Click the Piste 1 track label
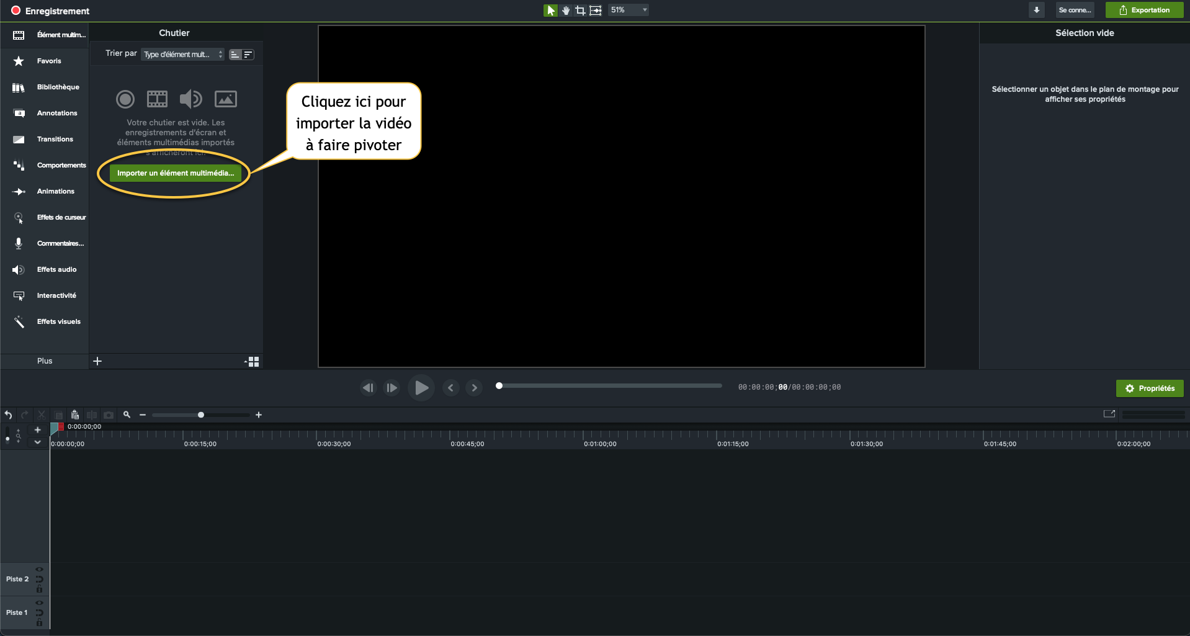Screen dimensions: 1190x636 coord(17,612)
